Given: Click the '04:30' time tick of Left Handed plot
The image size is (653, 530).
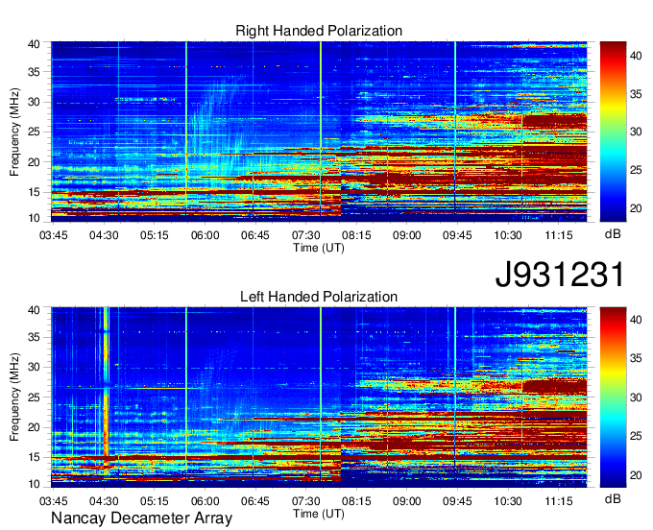Looking at the screenshot, I should (104, 501).
